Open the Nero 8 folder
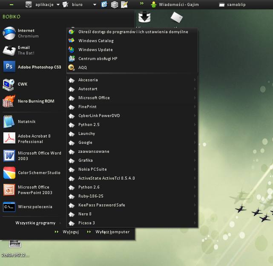273x266 pixels. (132, 214)
